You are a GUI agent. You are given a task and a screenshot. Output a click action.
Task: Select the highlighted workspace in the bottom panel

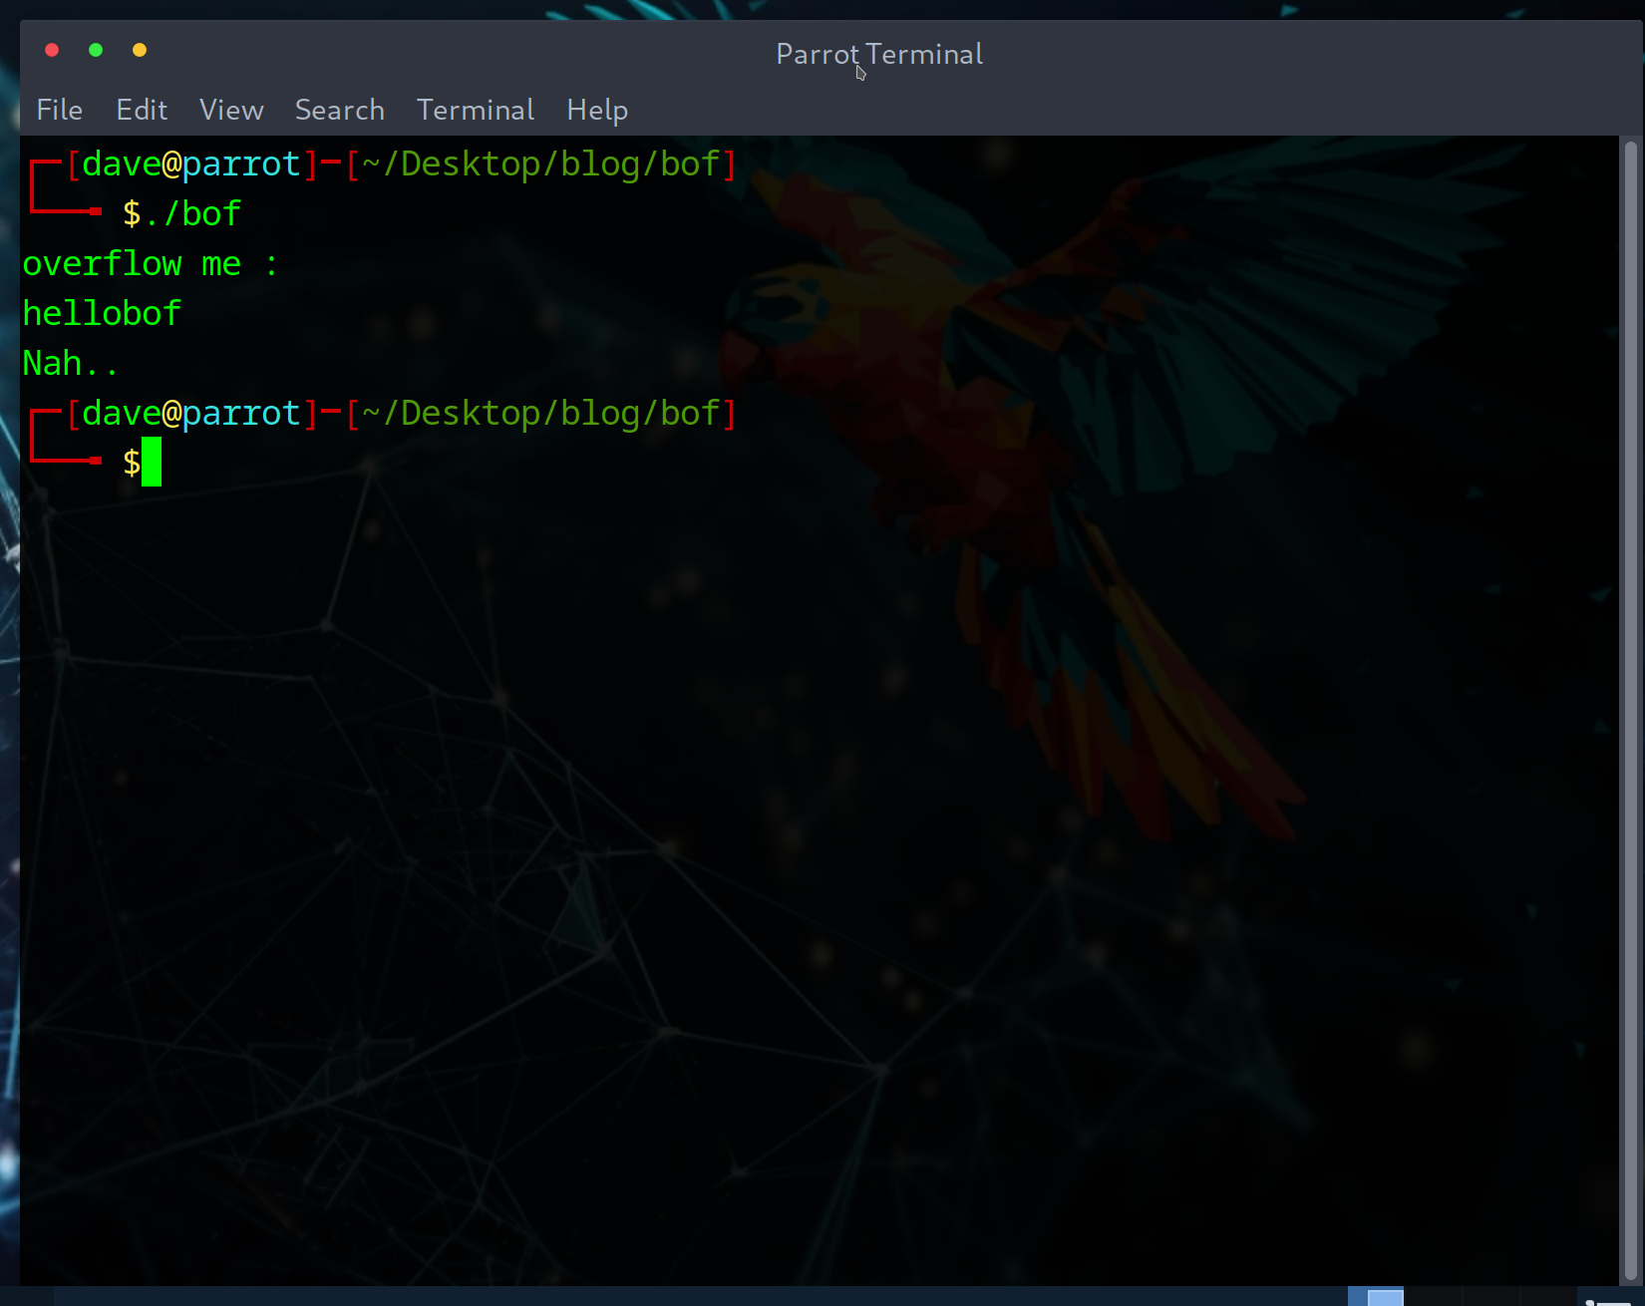(x=1376, y=1296)
